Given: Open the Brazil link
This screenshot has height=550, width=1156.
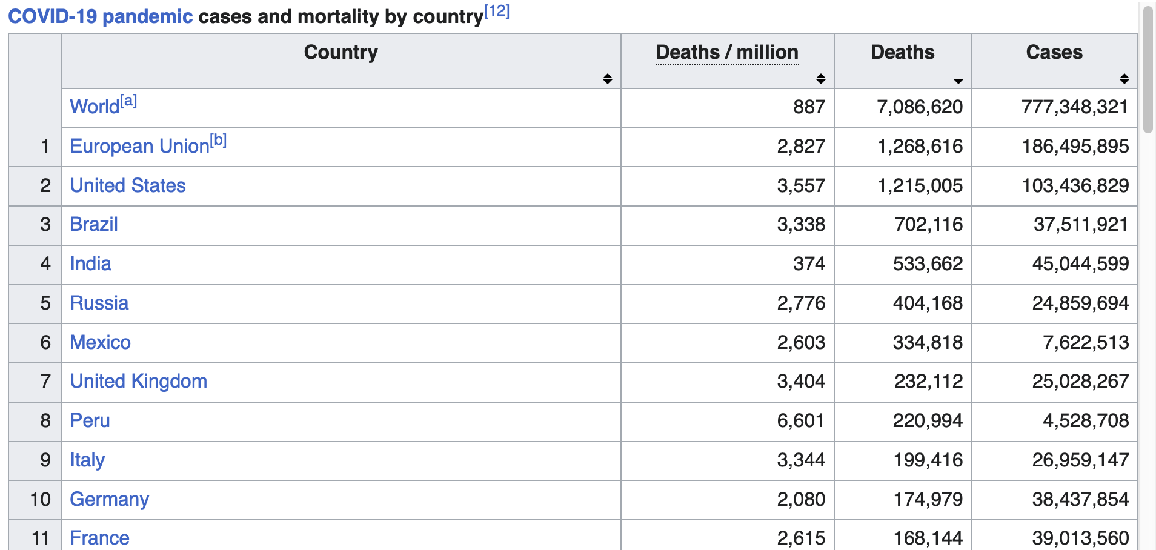Looking at the screenshot, I should [94, 224].
